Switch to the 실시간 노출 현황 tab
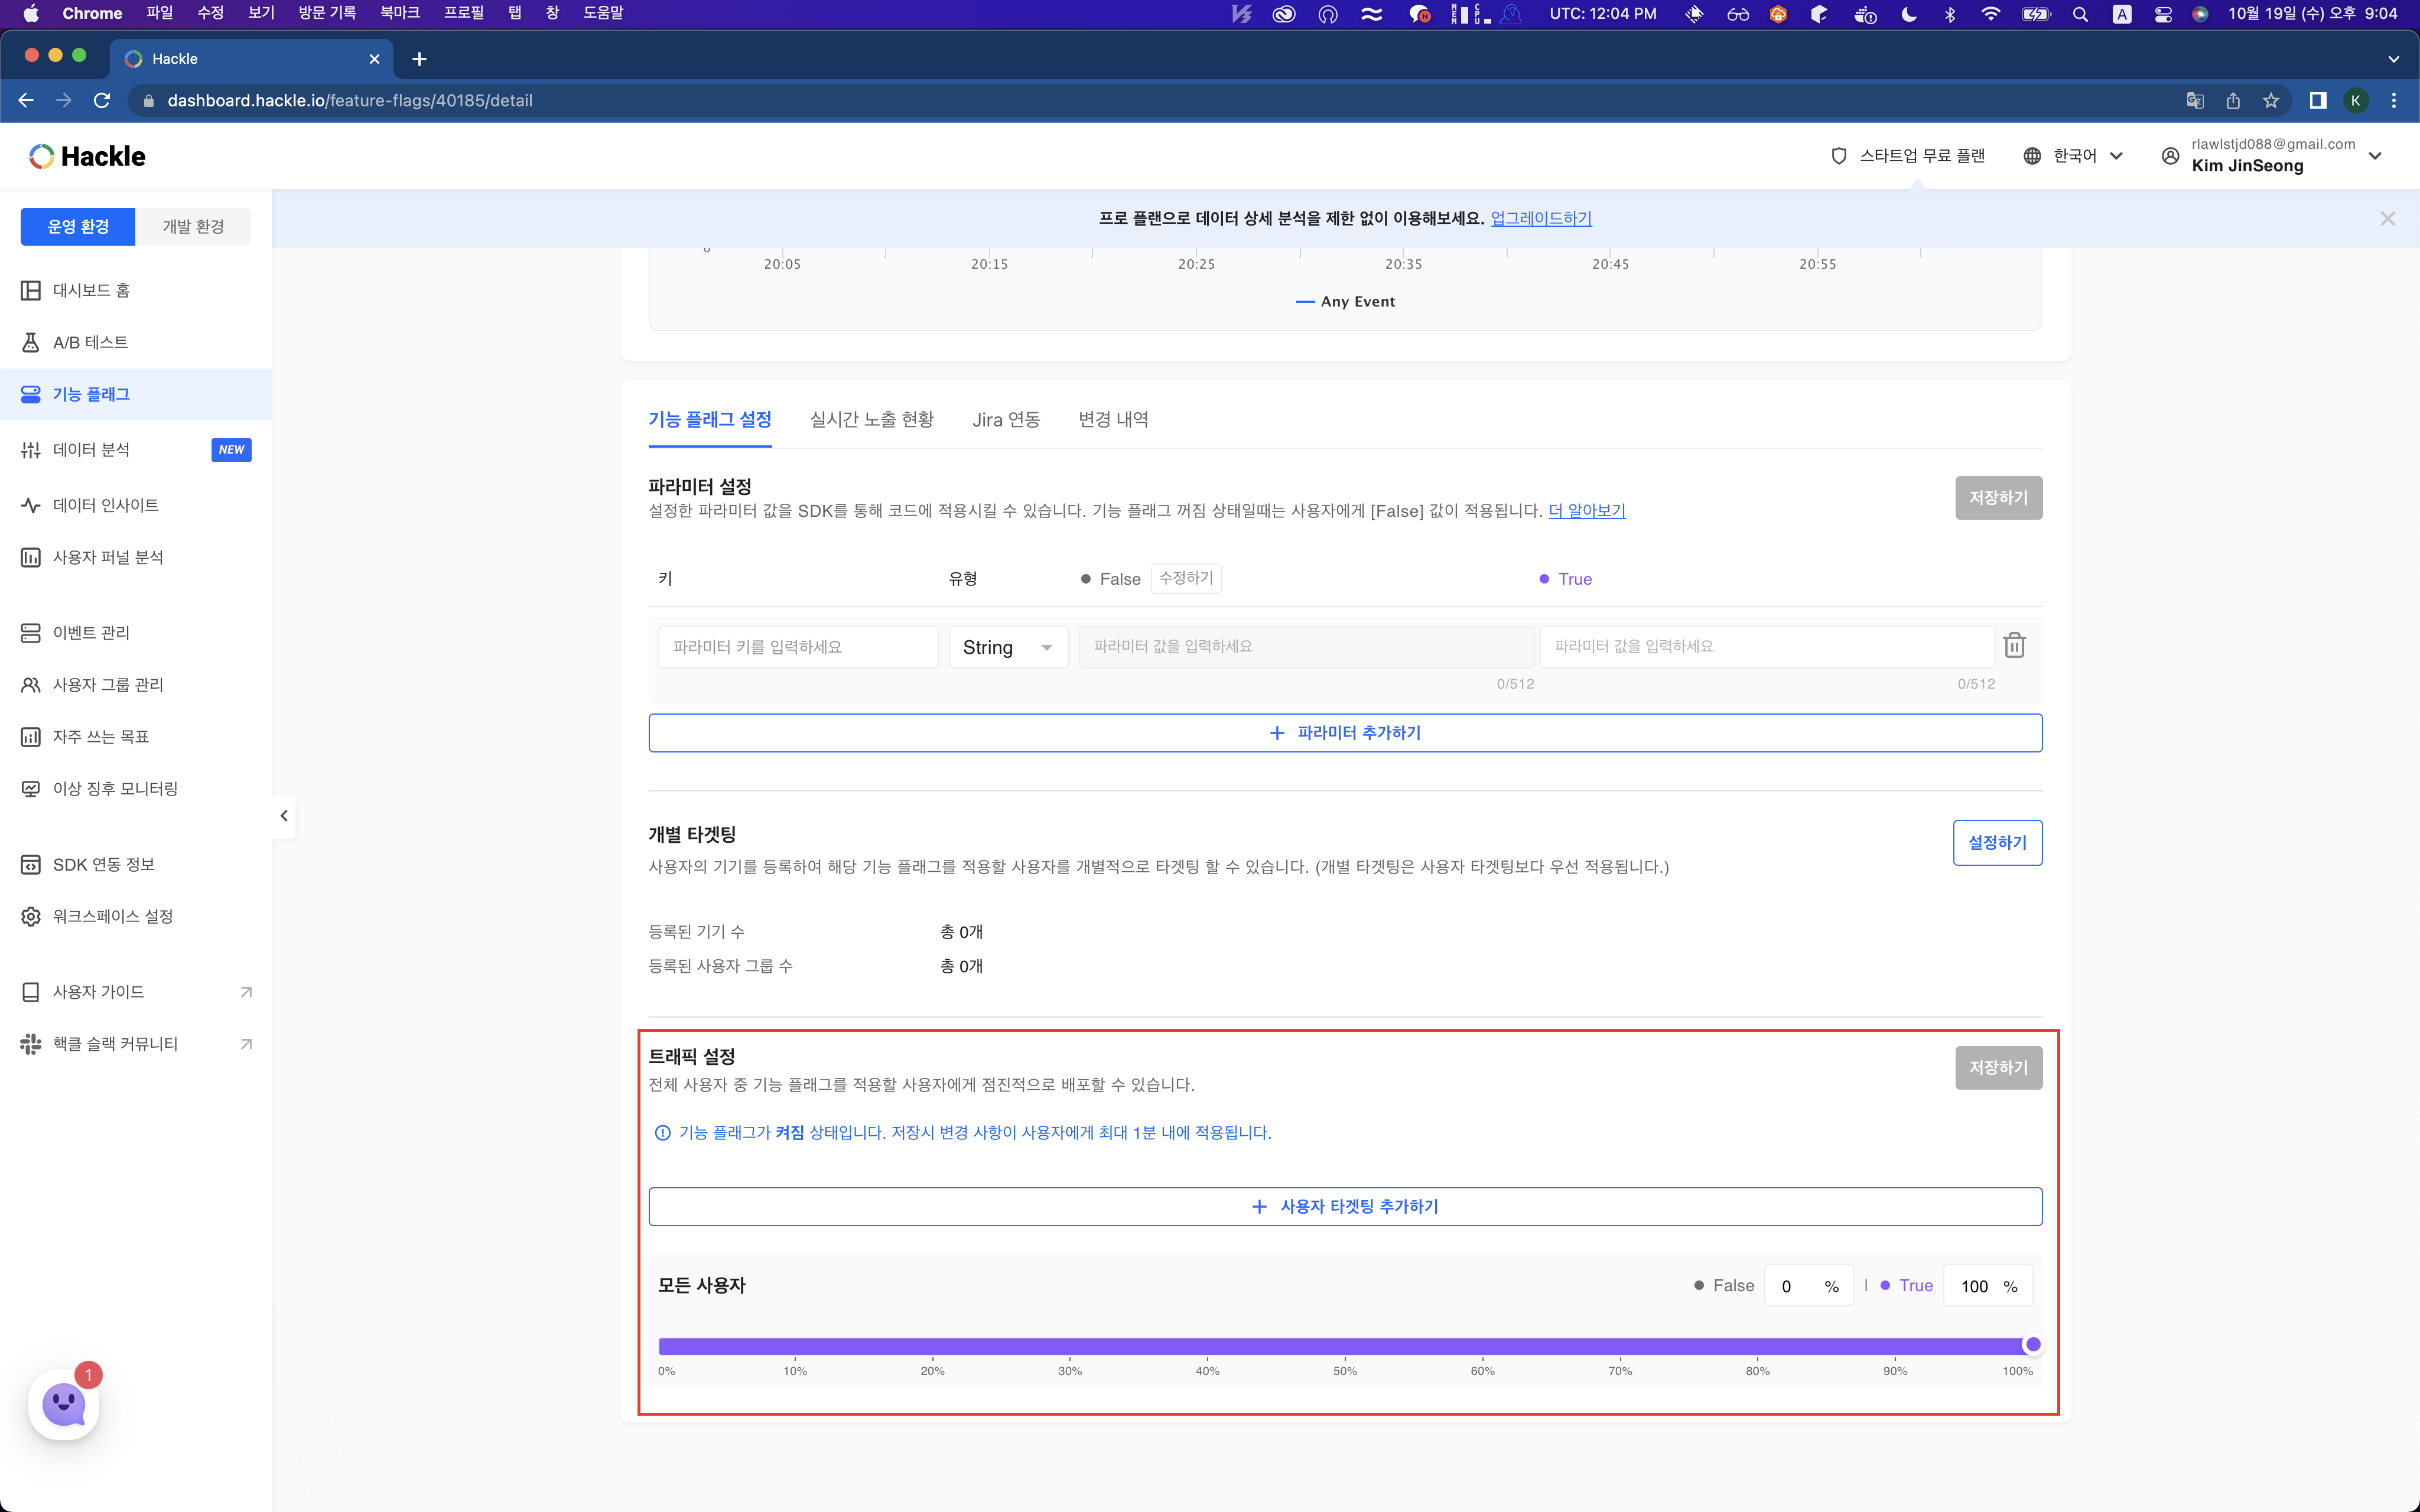2420x1512 pixels. point(871,420)
